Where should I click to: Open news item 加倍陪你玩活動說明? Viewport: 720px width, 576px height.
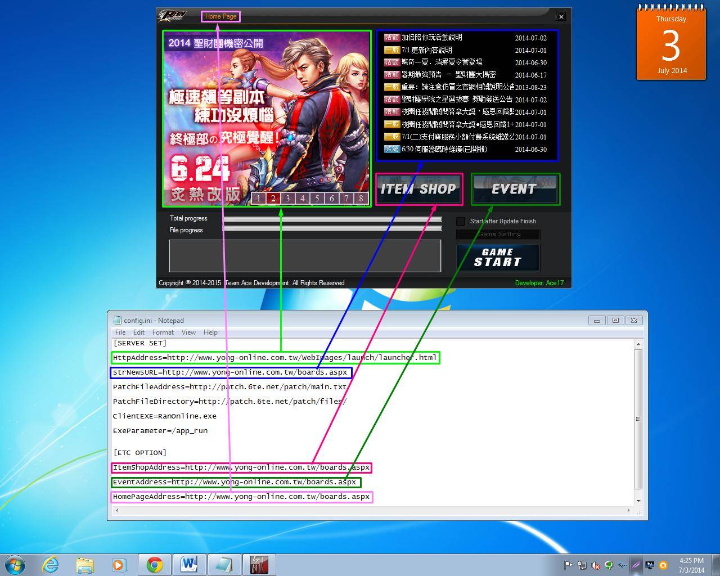(431, 37)
